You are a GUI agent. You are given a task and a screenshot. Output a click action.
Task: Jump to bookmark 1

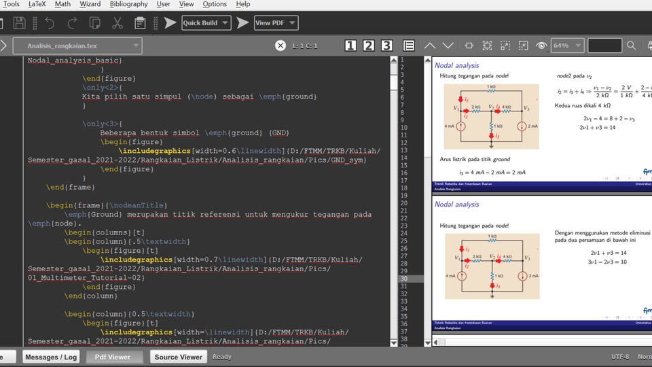350,46
